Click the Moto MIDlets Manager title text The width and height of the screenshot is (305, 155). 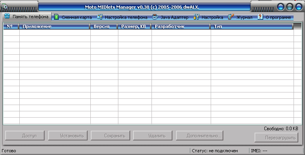(142, 7)
